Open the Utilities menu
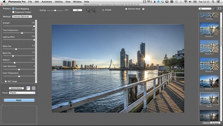The image size is (223, 126). pos(59,1)
